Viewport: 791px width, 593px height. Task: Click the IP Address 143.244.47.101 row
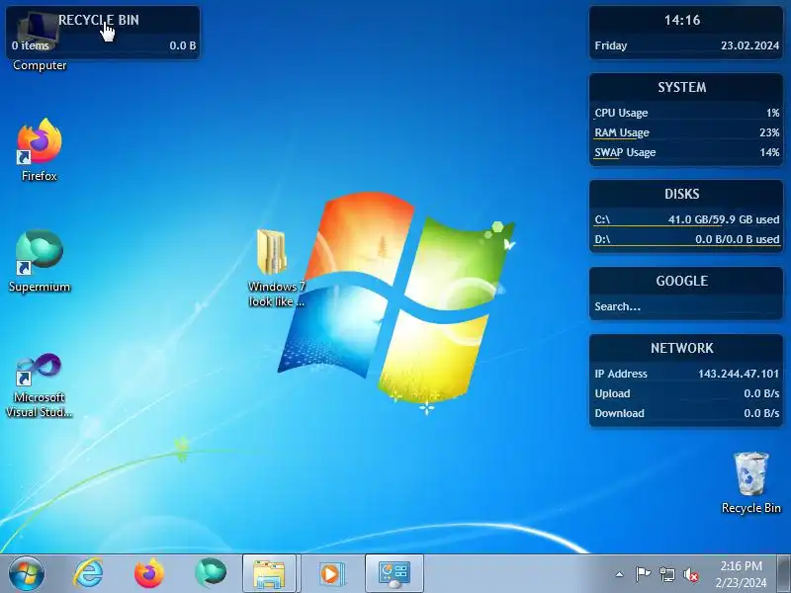pyautogui.click(x=686, y=374)
